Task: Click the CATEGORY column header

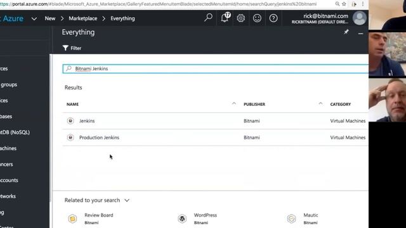Action: tap(340, 104)
